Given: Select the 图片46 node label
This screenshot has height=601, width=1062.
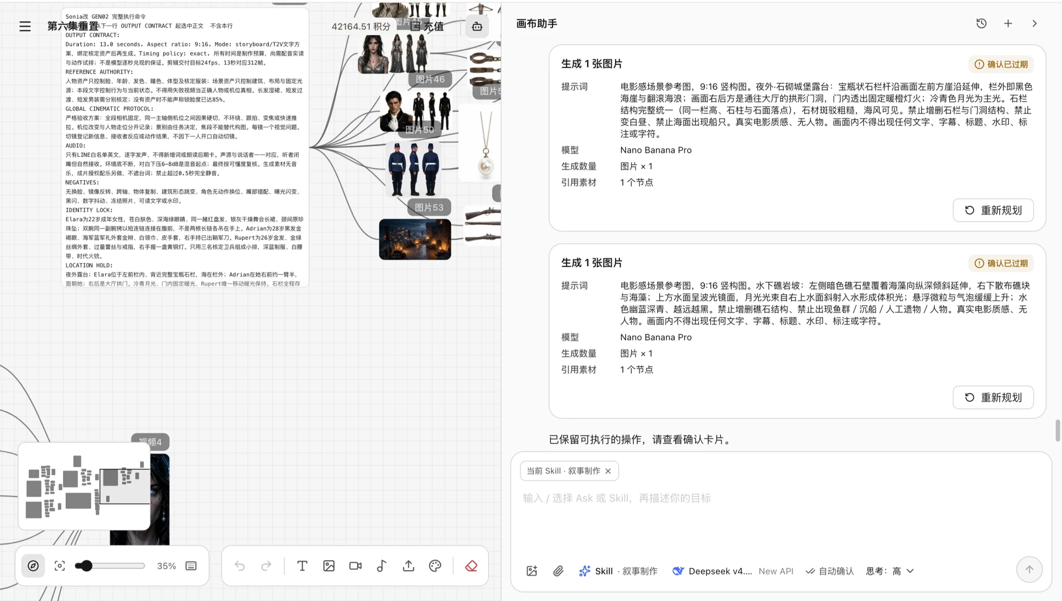Looking at the screenshot, I should tap(430, 79).
